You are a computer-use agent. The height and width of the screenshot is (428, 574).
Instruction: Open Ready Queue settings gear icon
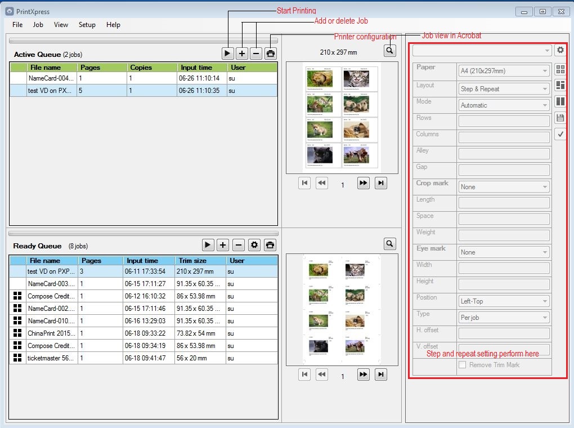254,245
